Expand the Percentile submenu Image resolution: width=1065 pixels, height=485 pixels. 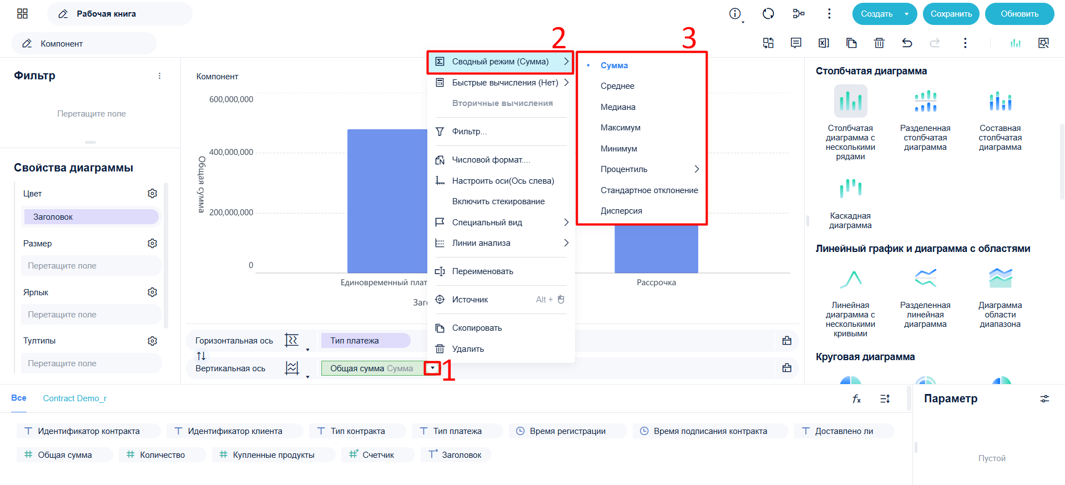(642, 169)
